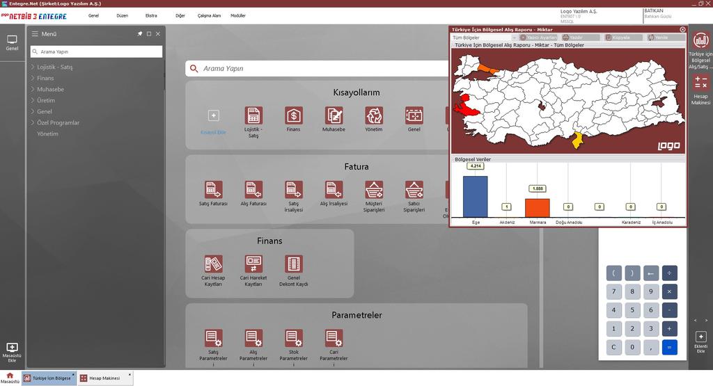Open the Satıcı Siparişleri basket icon

click(x=414, y=190)
